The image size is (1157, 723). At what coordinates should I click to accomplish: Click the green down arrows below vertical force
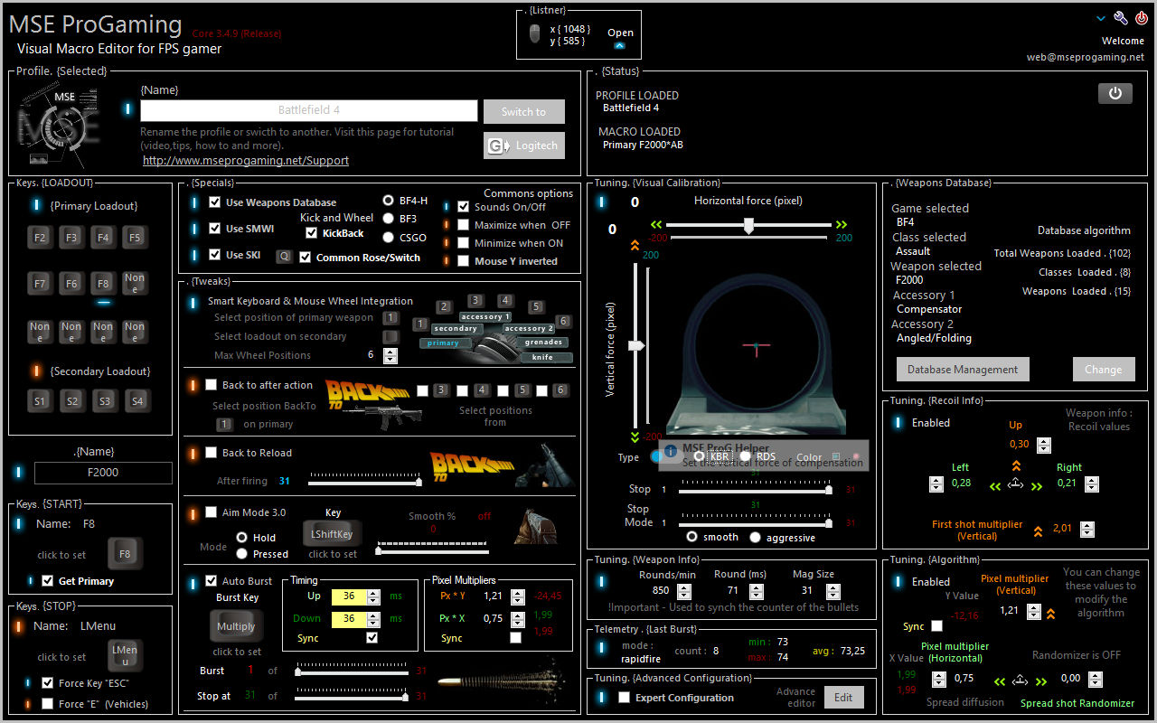(635, 437)
